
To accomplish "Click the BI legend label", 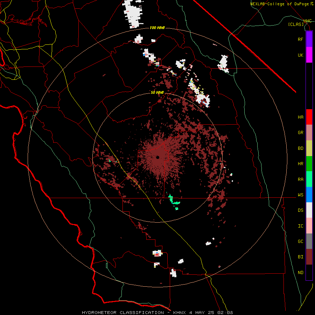I will (300, 257).
